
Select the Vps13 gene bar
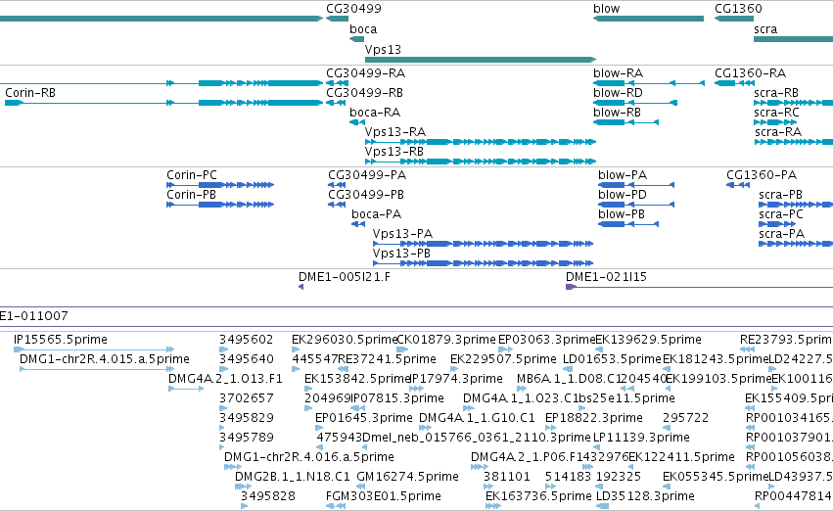481,60
